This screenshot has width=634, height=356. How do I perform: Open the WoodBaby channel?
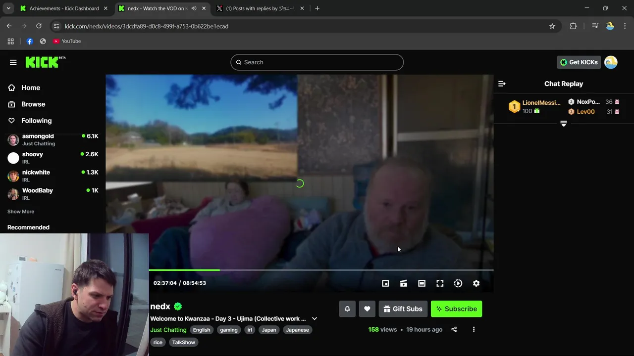point(53,194)
